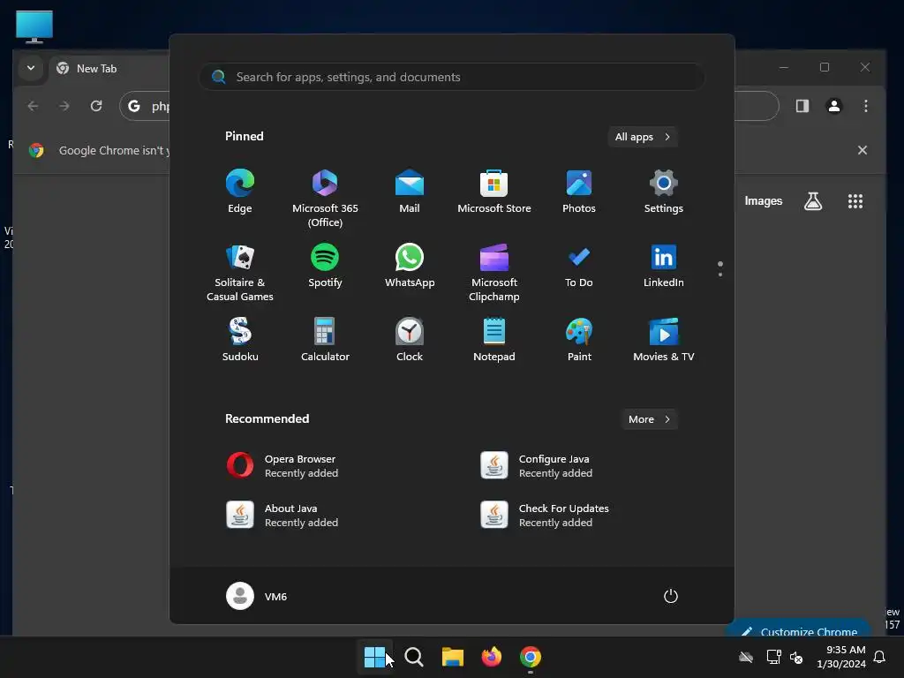Launch Microsoft Clipchamp
904x678 pixels.
point(494,272)
